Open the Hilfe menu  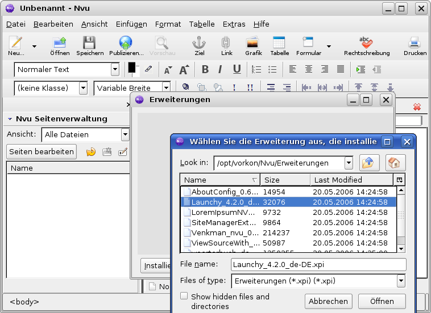[261, 24]
